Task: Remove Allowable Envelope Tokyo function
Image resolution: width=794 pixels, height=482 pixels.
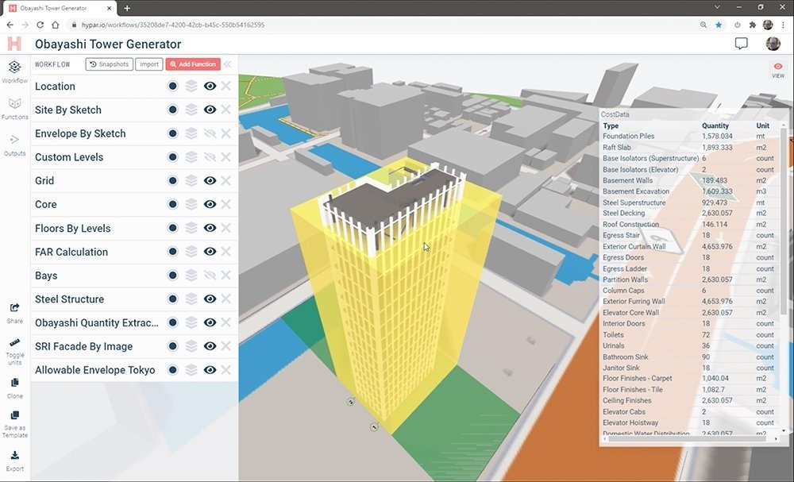Action: click(x=225, y=369)
